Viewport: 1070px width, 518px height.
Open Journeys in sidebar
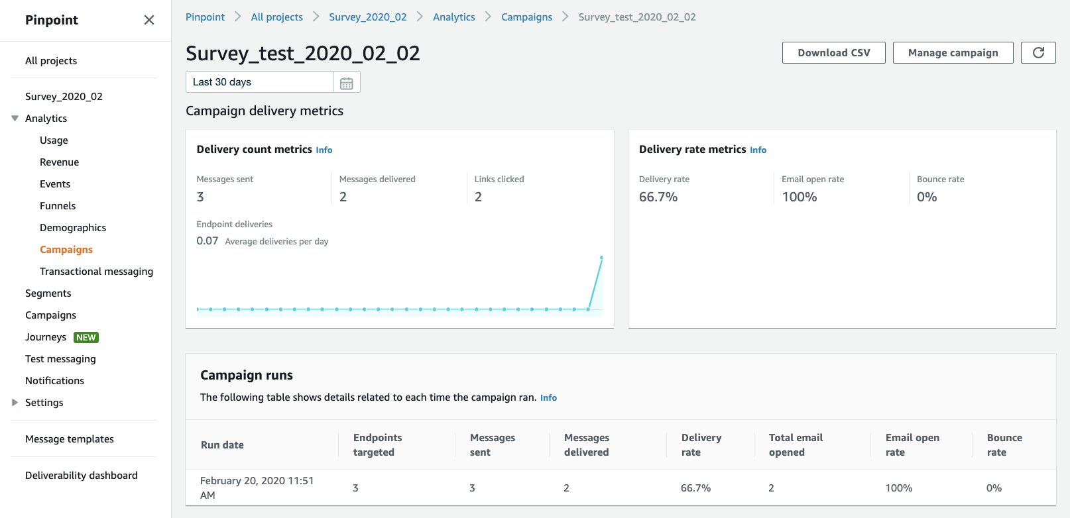point(46,337)
